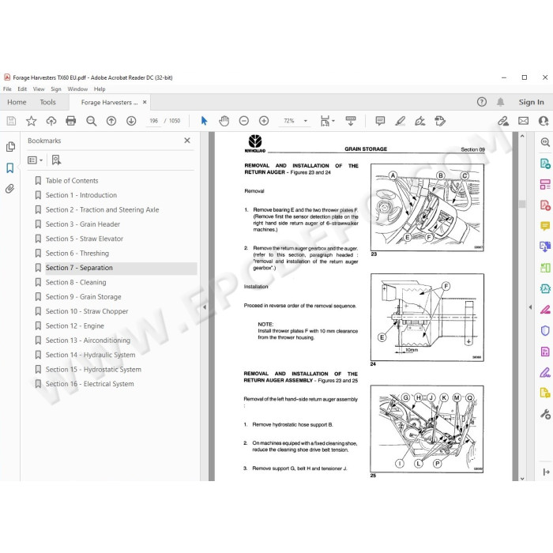This screenshot has height=553, width=553.
Task: Zoom out with the minus icon
Action: coord(243,121)
